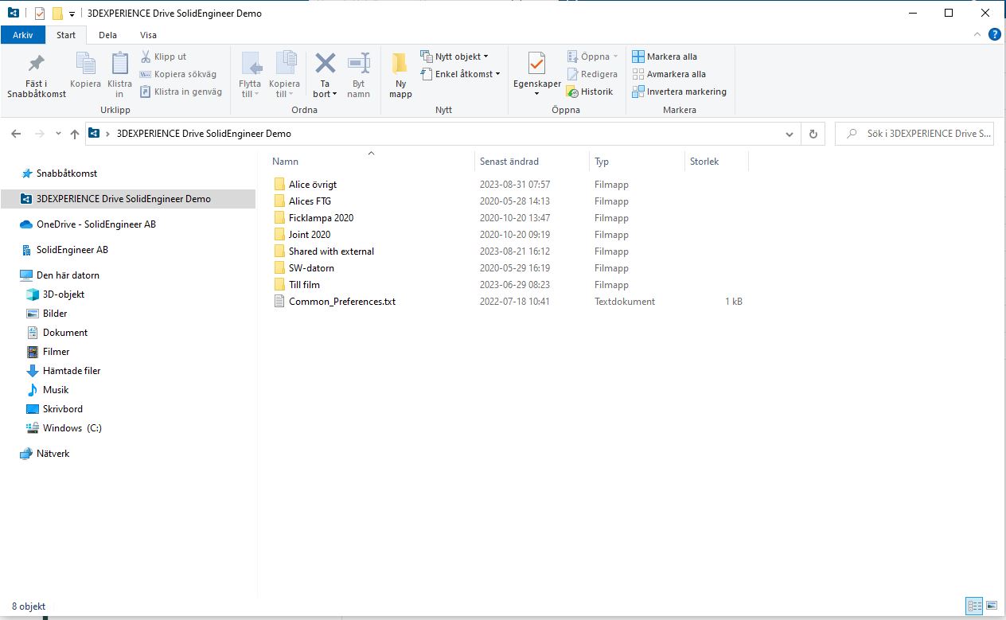Collapse the ribbon with chevron arrow
Viewport: 1006px width, 620px height.
[978, 35]
